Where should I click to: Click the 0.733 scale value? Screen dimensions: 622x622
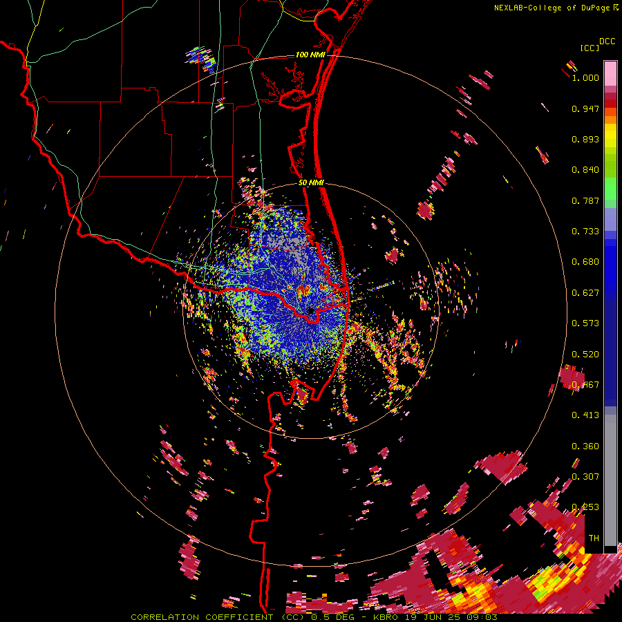pyautogui.click(x=585, y=232)
